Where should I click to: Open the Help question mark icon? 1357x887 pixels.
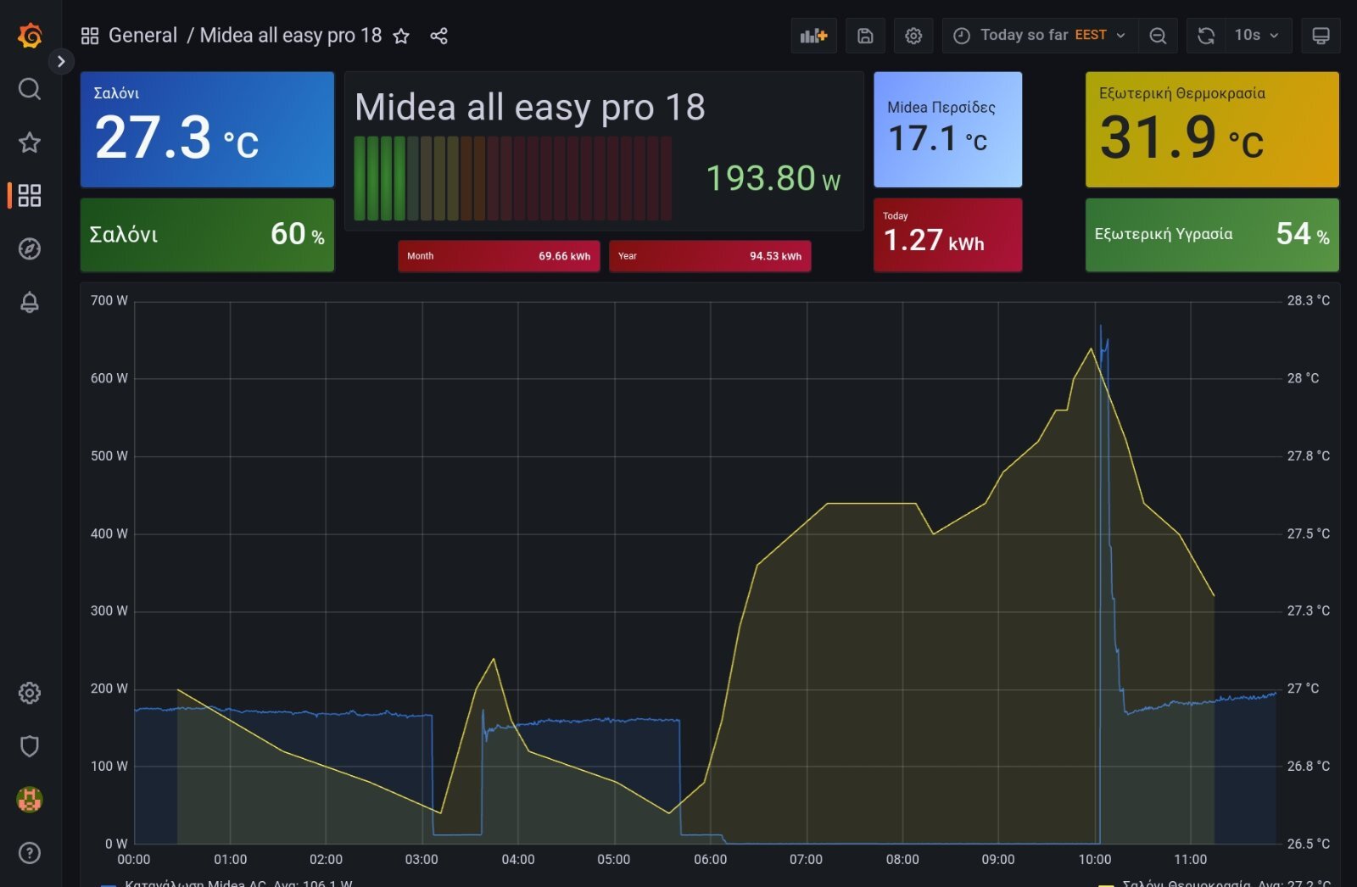click(30, 853)
